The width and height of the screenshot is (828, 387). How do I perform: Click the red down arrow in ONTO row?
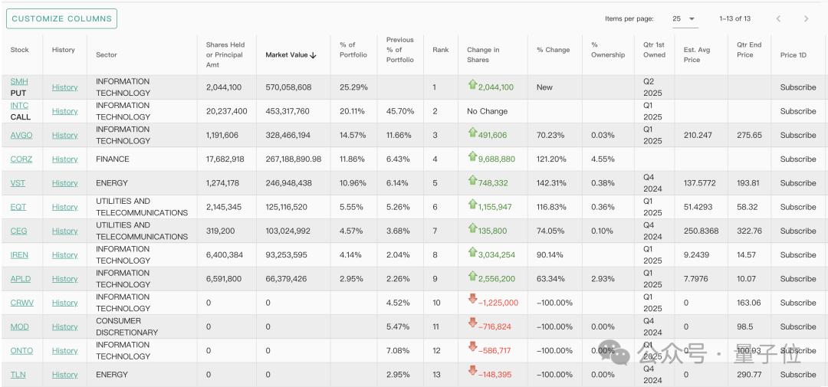(472, 347)
